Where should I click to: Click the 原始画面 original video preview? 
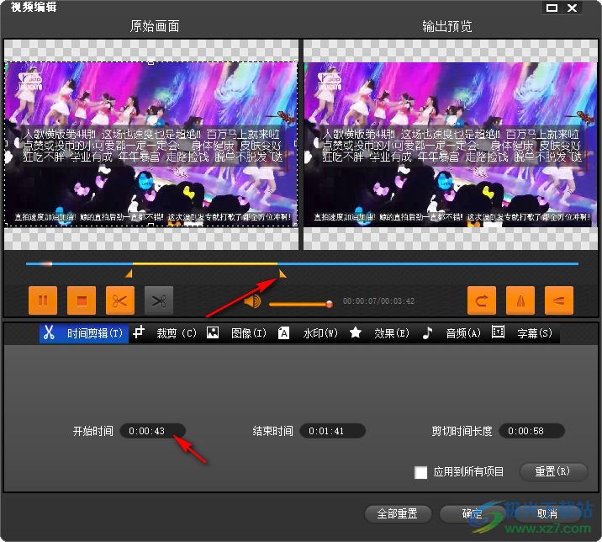click(151, 144)
